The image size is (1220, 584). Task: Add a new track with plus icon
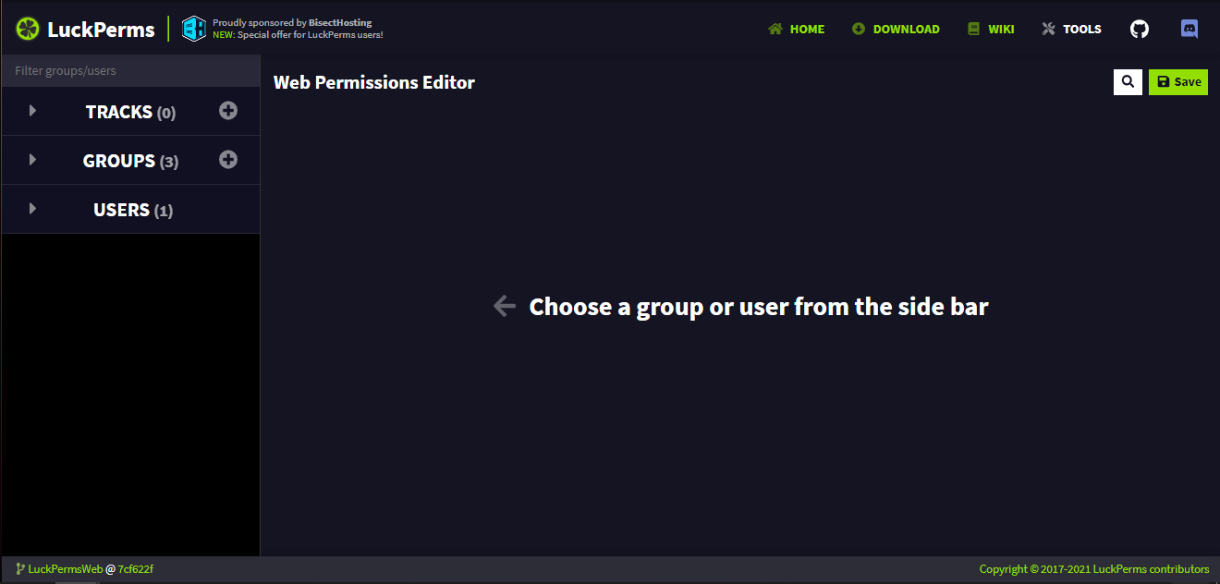pos(228,111)
